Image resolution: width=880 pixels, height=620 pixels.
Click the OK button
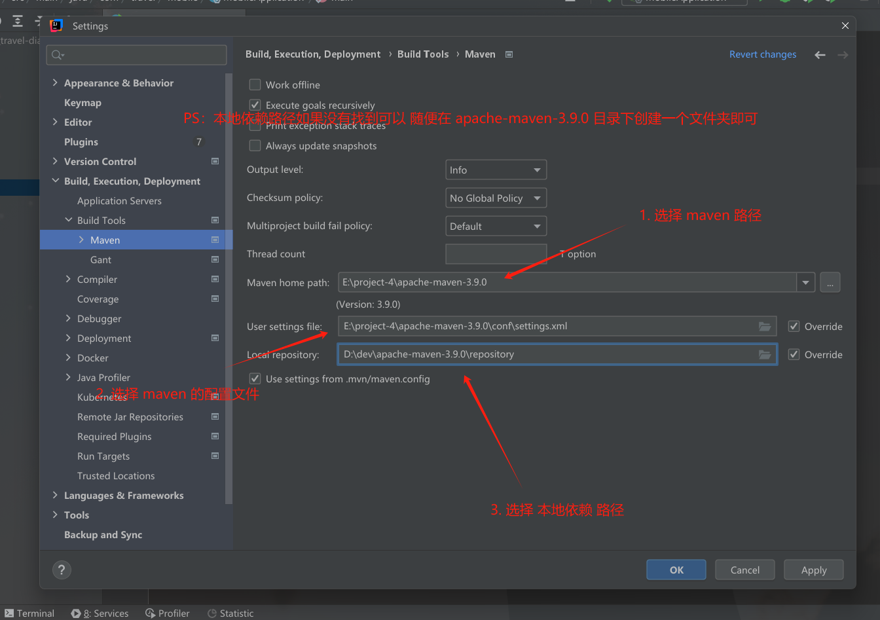(x=676, y=570)
